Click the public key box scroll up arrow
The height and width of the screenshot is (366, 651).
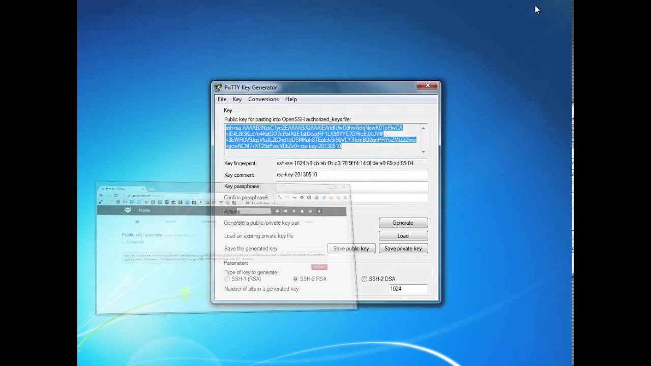(x=423, y=128)
